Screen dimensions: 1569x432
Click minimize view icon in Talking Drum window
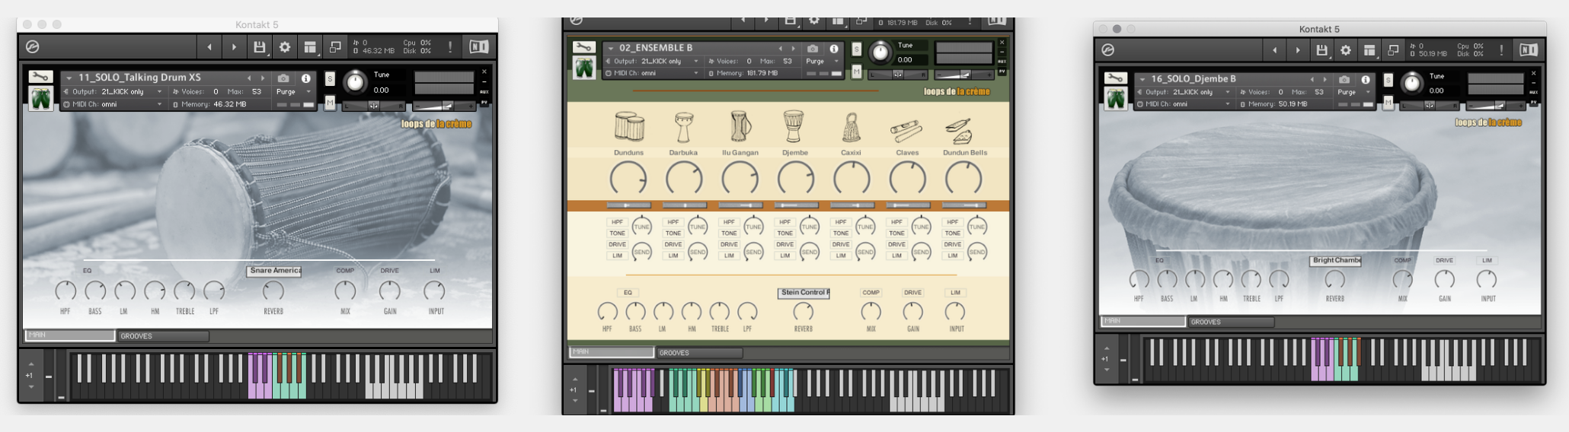coord(334,47)
